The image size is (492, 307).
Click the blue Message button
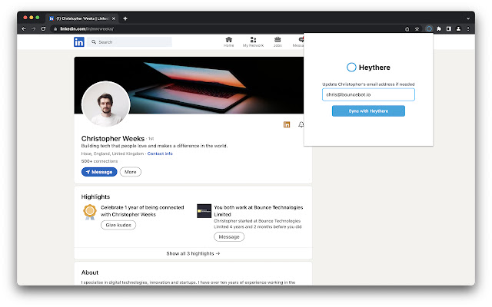coord(99,172)
